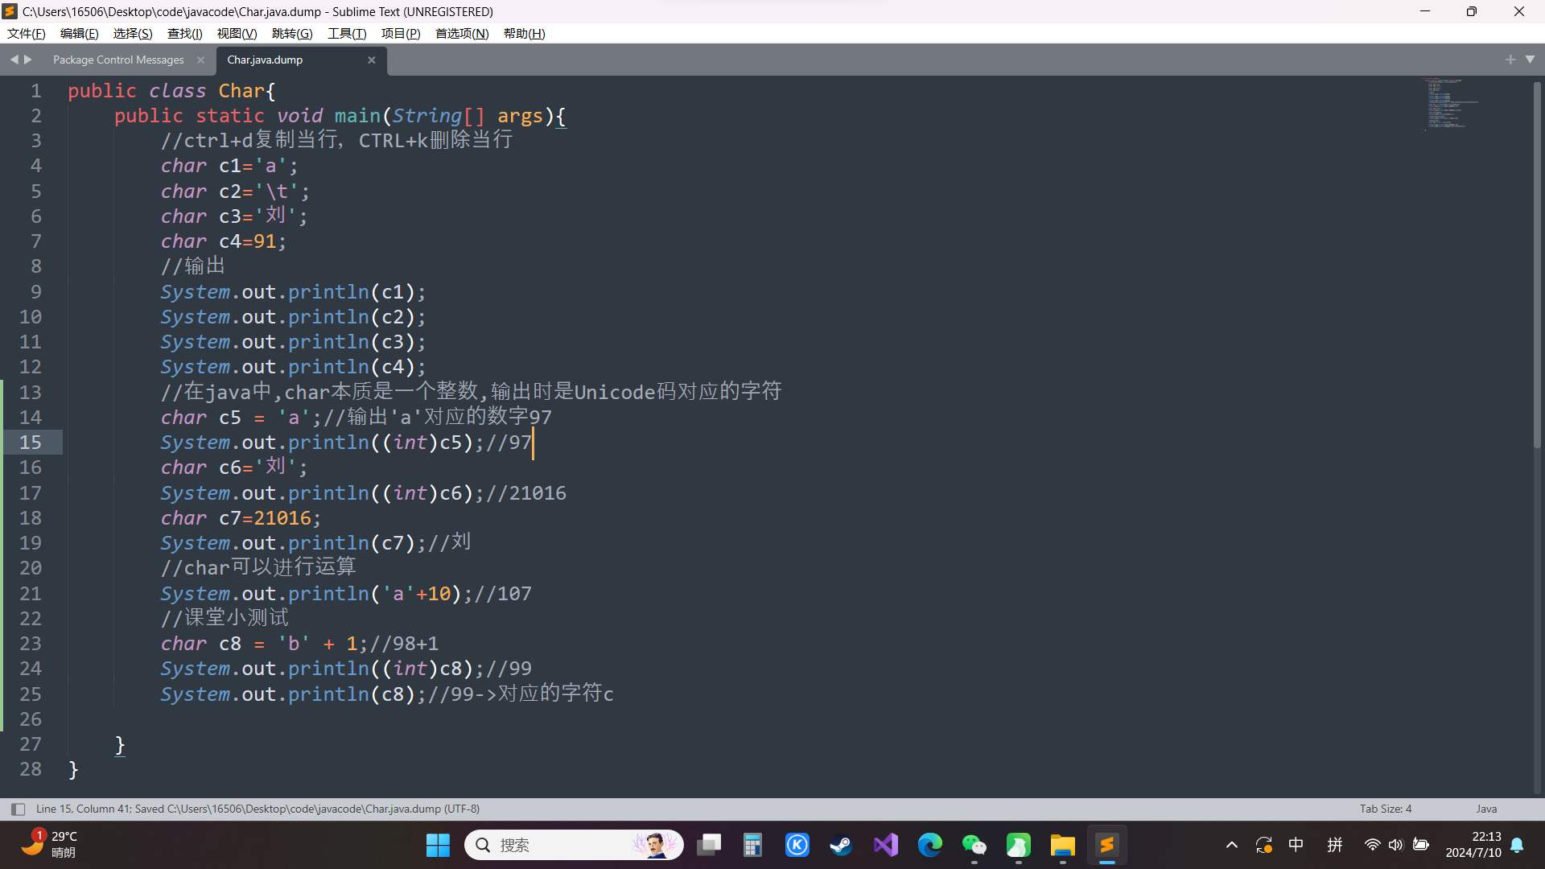Switch input language via the 中 tray indicator
The width and height of the screenshot is (1545, 869).
pos(1296,845)
